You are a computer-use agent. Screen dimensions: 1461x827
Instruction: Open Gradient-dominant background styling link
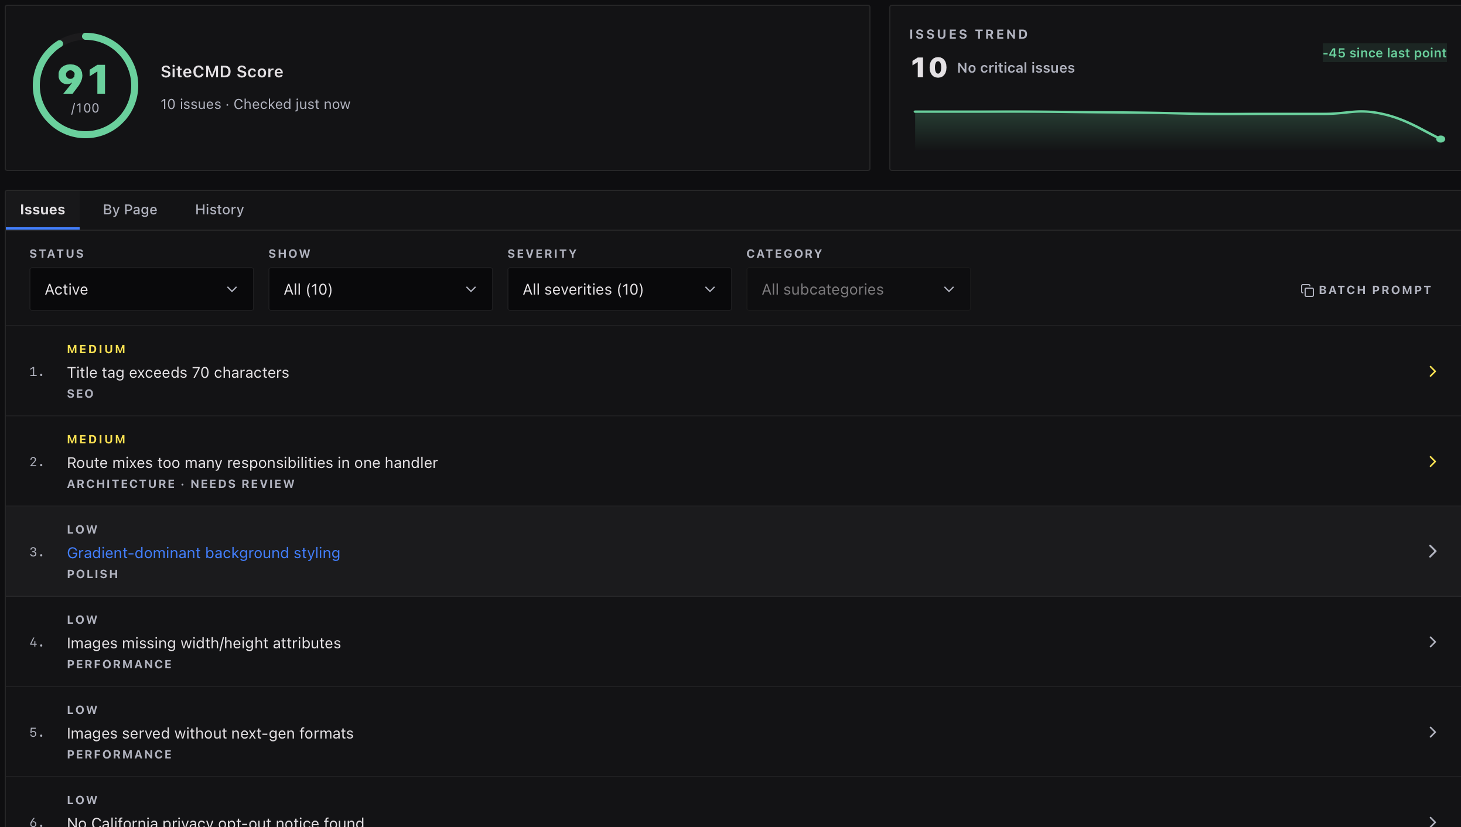click(x=203, y=553)
